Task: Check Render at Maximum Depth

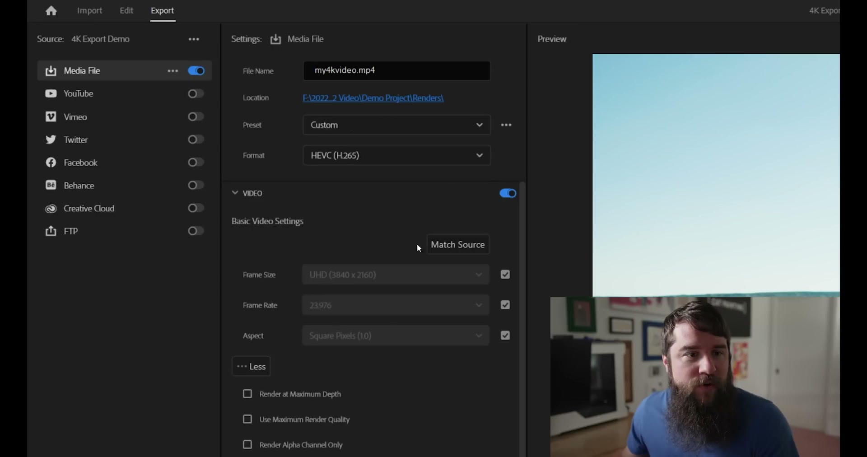Action: coord(247,394)
